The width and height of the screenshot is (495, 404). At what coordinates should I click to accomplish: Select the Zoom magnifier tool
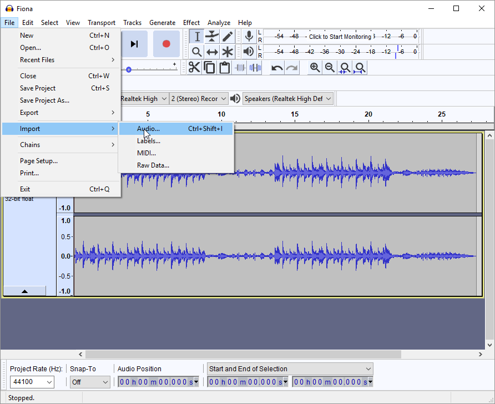point(196,52)
